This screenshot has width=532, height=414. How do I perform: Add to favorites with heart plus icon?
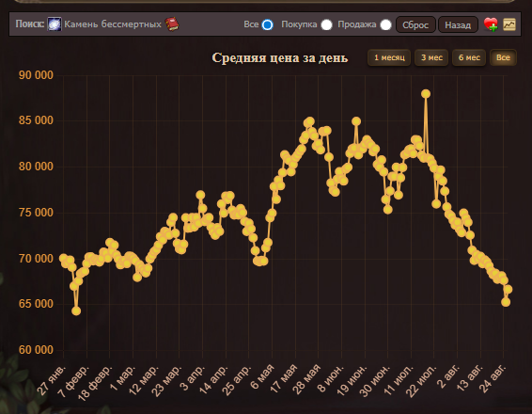(491, 24)
